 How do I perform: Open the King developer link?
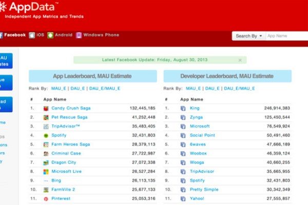click(x=195, y=108)
